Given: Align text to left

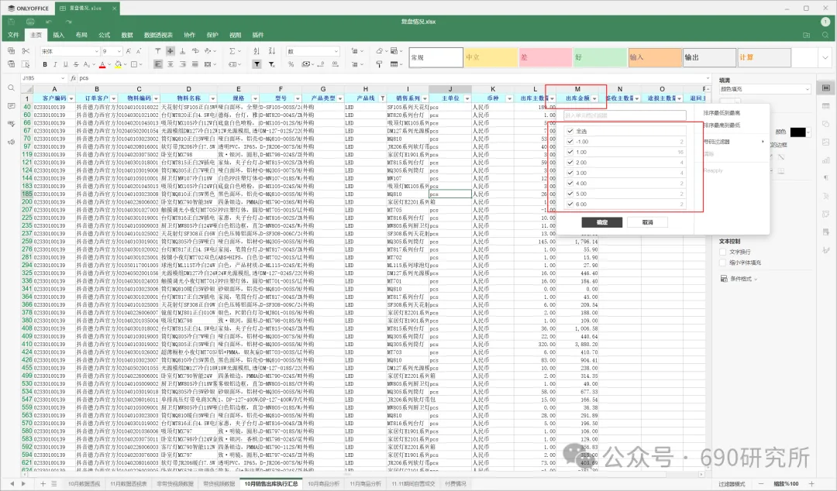Looking at the screenshot, I should [x=158, y=64].
